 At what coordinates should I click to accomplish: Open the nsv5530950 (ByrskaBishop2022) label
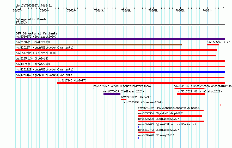161,113
